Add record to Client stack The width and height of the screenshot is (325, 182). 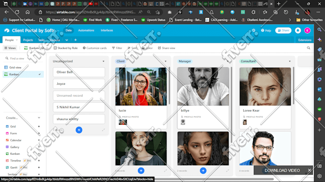point(141,171)
